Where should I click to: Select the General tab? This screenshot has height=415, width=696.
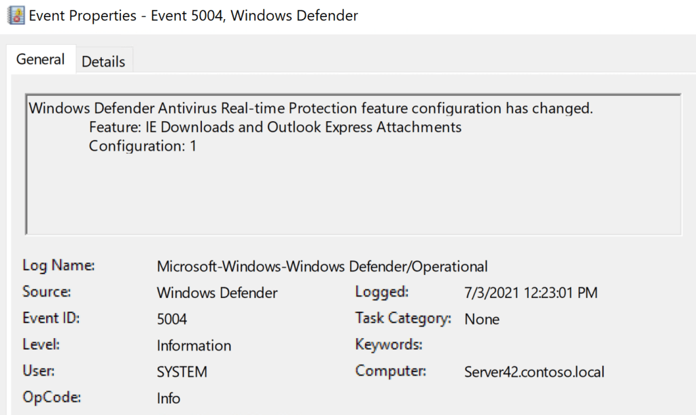pos(41,60)
